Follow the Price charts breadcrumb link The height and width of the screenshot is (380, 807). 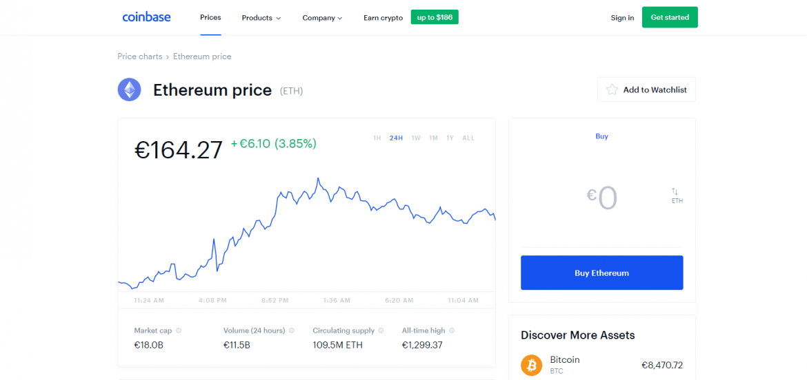(x=140, y=56)
